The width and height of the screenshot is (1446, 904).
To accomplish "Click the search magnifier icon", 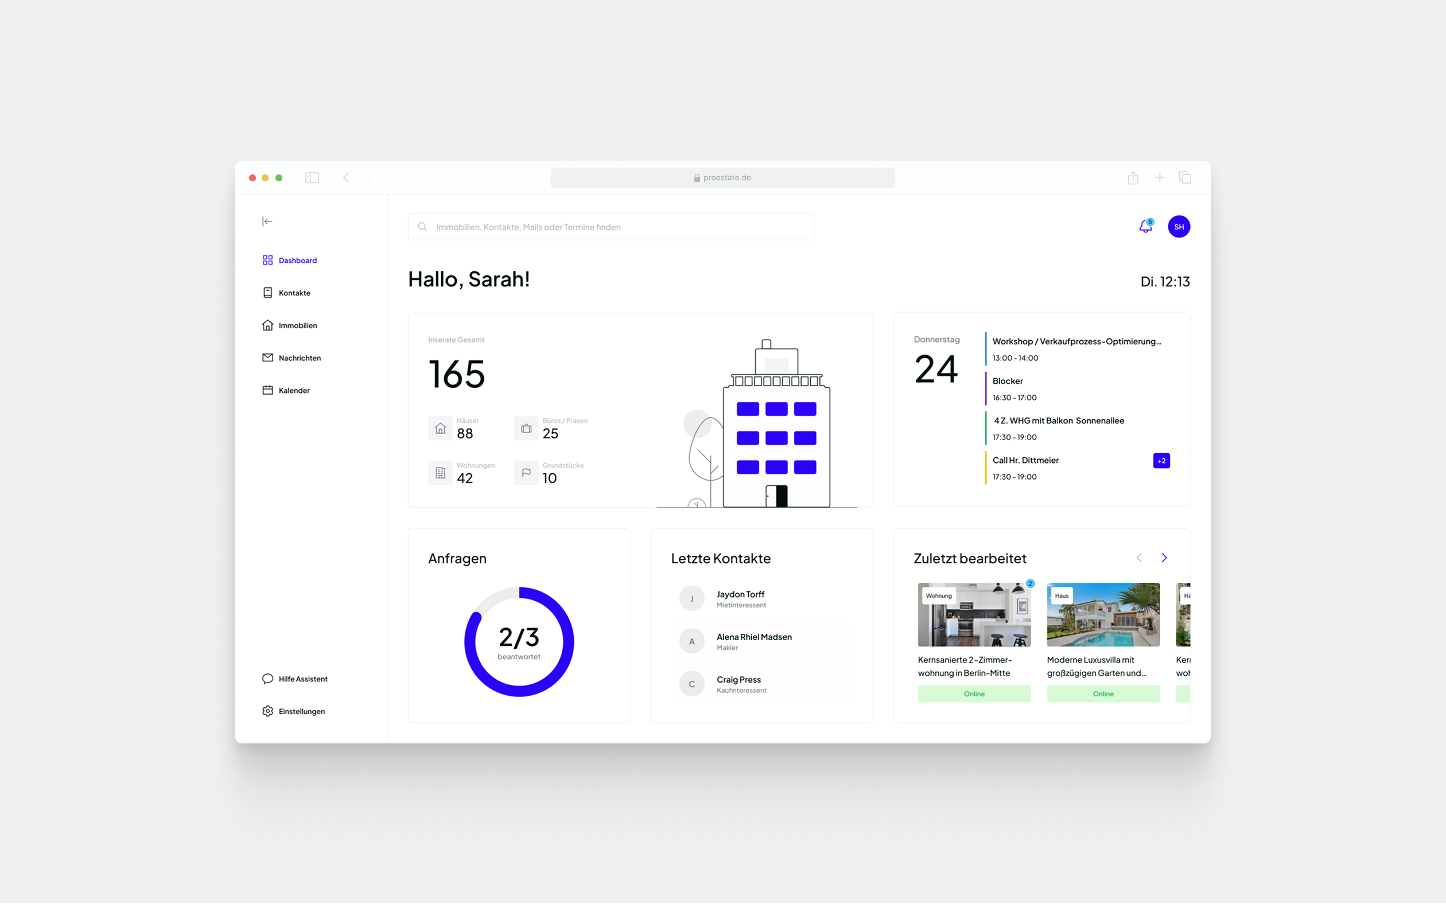I will pyautogui.click(x=422, y=227).
